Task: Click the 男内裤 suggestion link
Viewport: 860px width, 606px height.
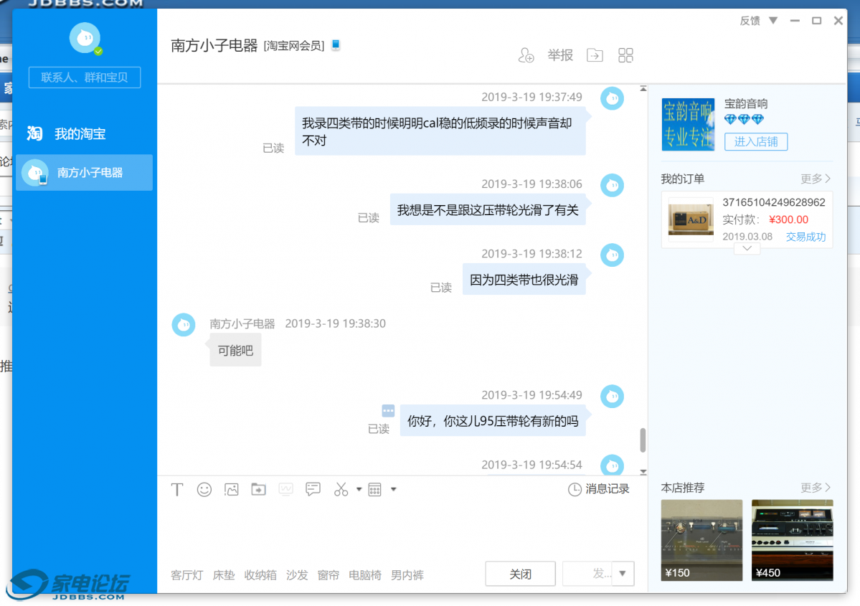Action: pyautogui.click(x=407, y=574)
